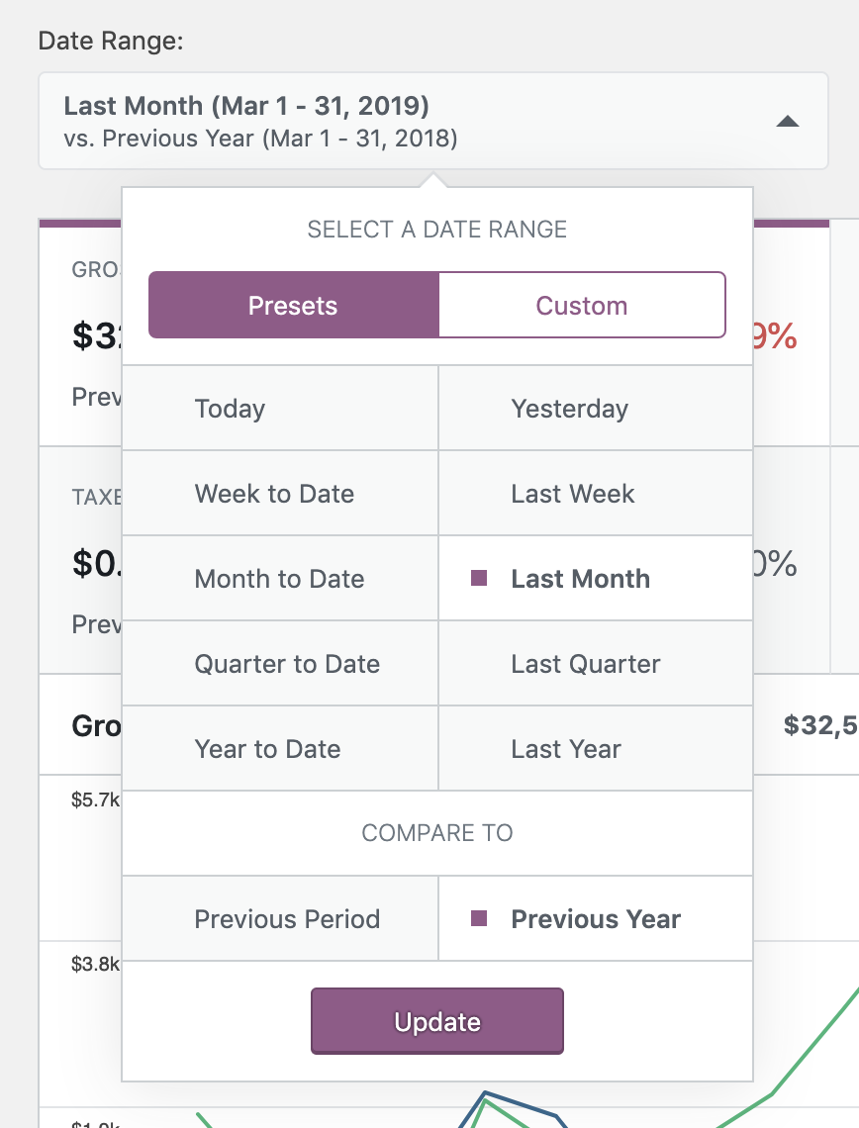Screen dimensions: 859x1128
Task: Choose Previous Period as comparison
Action: 287,918
